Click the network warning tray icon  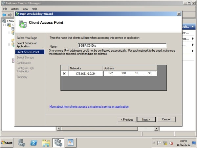pos(165,143)
